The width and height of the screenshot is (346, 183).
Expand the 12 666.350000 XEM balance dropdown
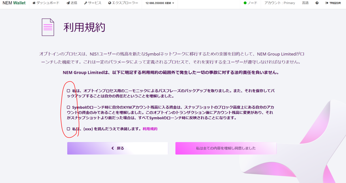pos(160,3)
